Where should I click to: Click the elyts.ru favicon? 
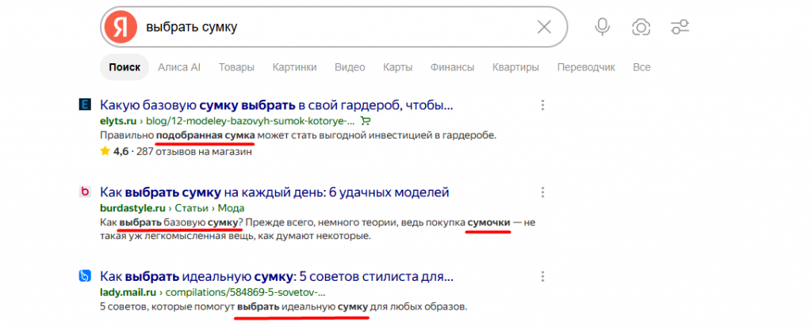84,104
